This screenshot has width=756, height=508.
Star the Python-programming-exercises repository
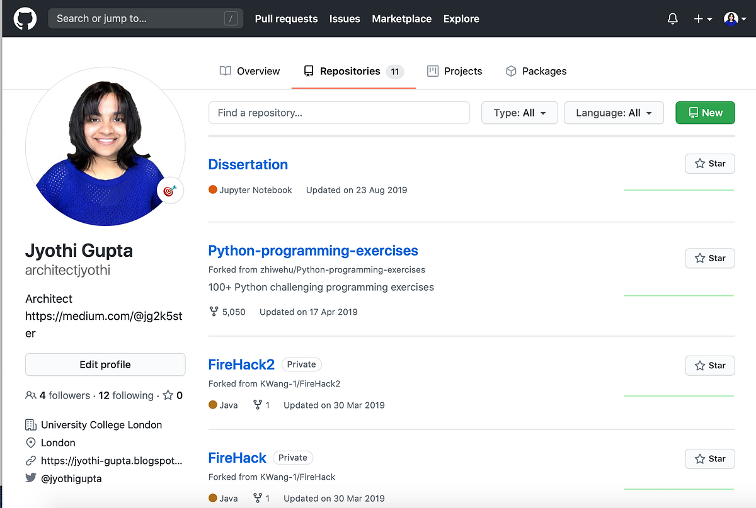[x=710, y=258]
